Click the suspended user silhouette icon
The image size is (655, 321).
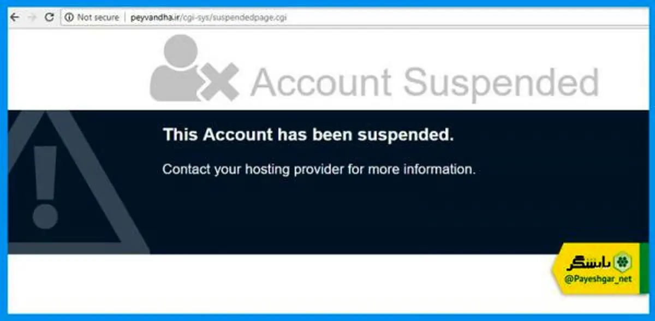click(x=175, y=68)
